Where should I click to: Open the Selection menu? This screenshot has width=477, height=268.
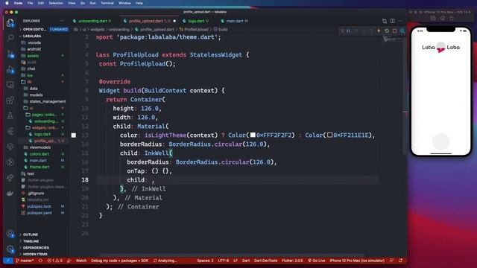point(56,3)
